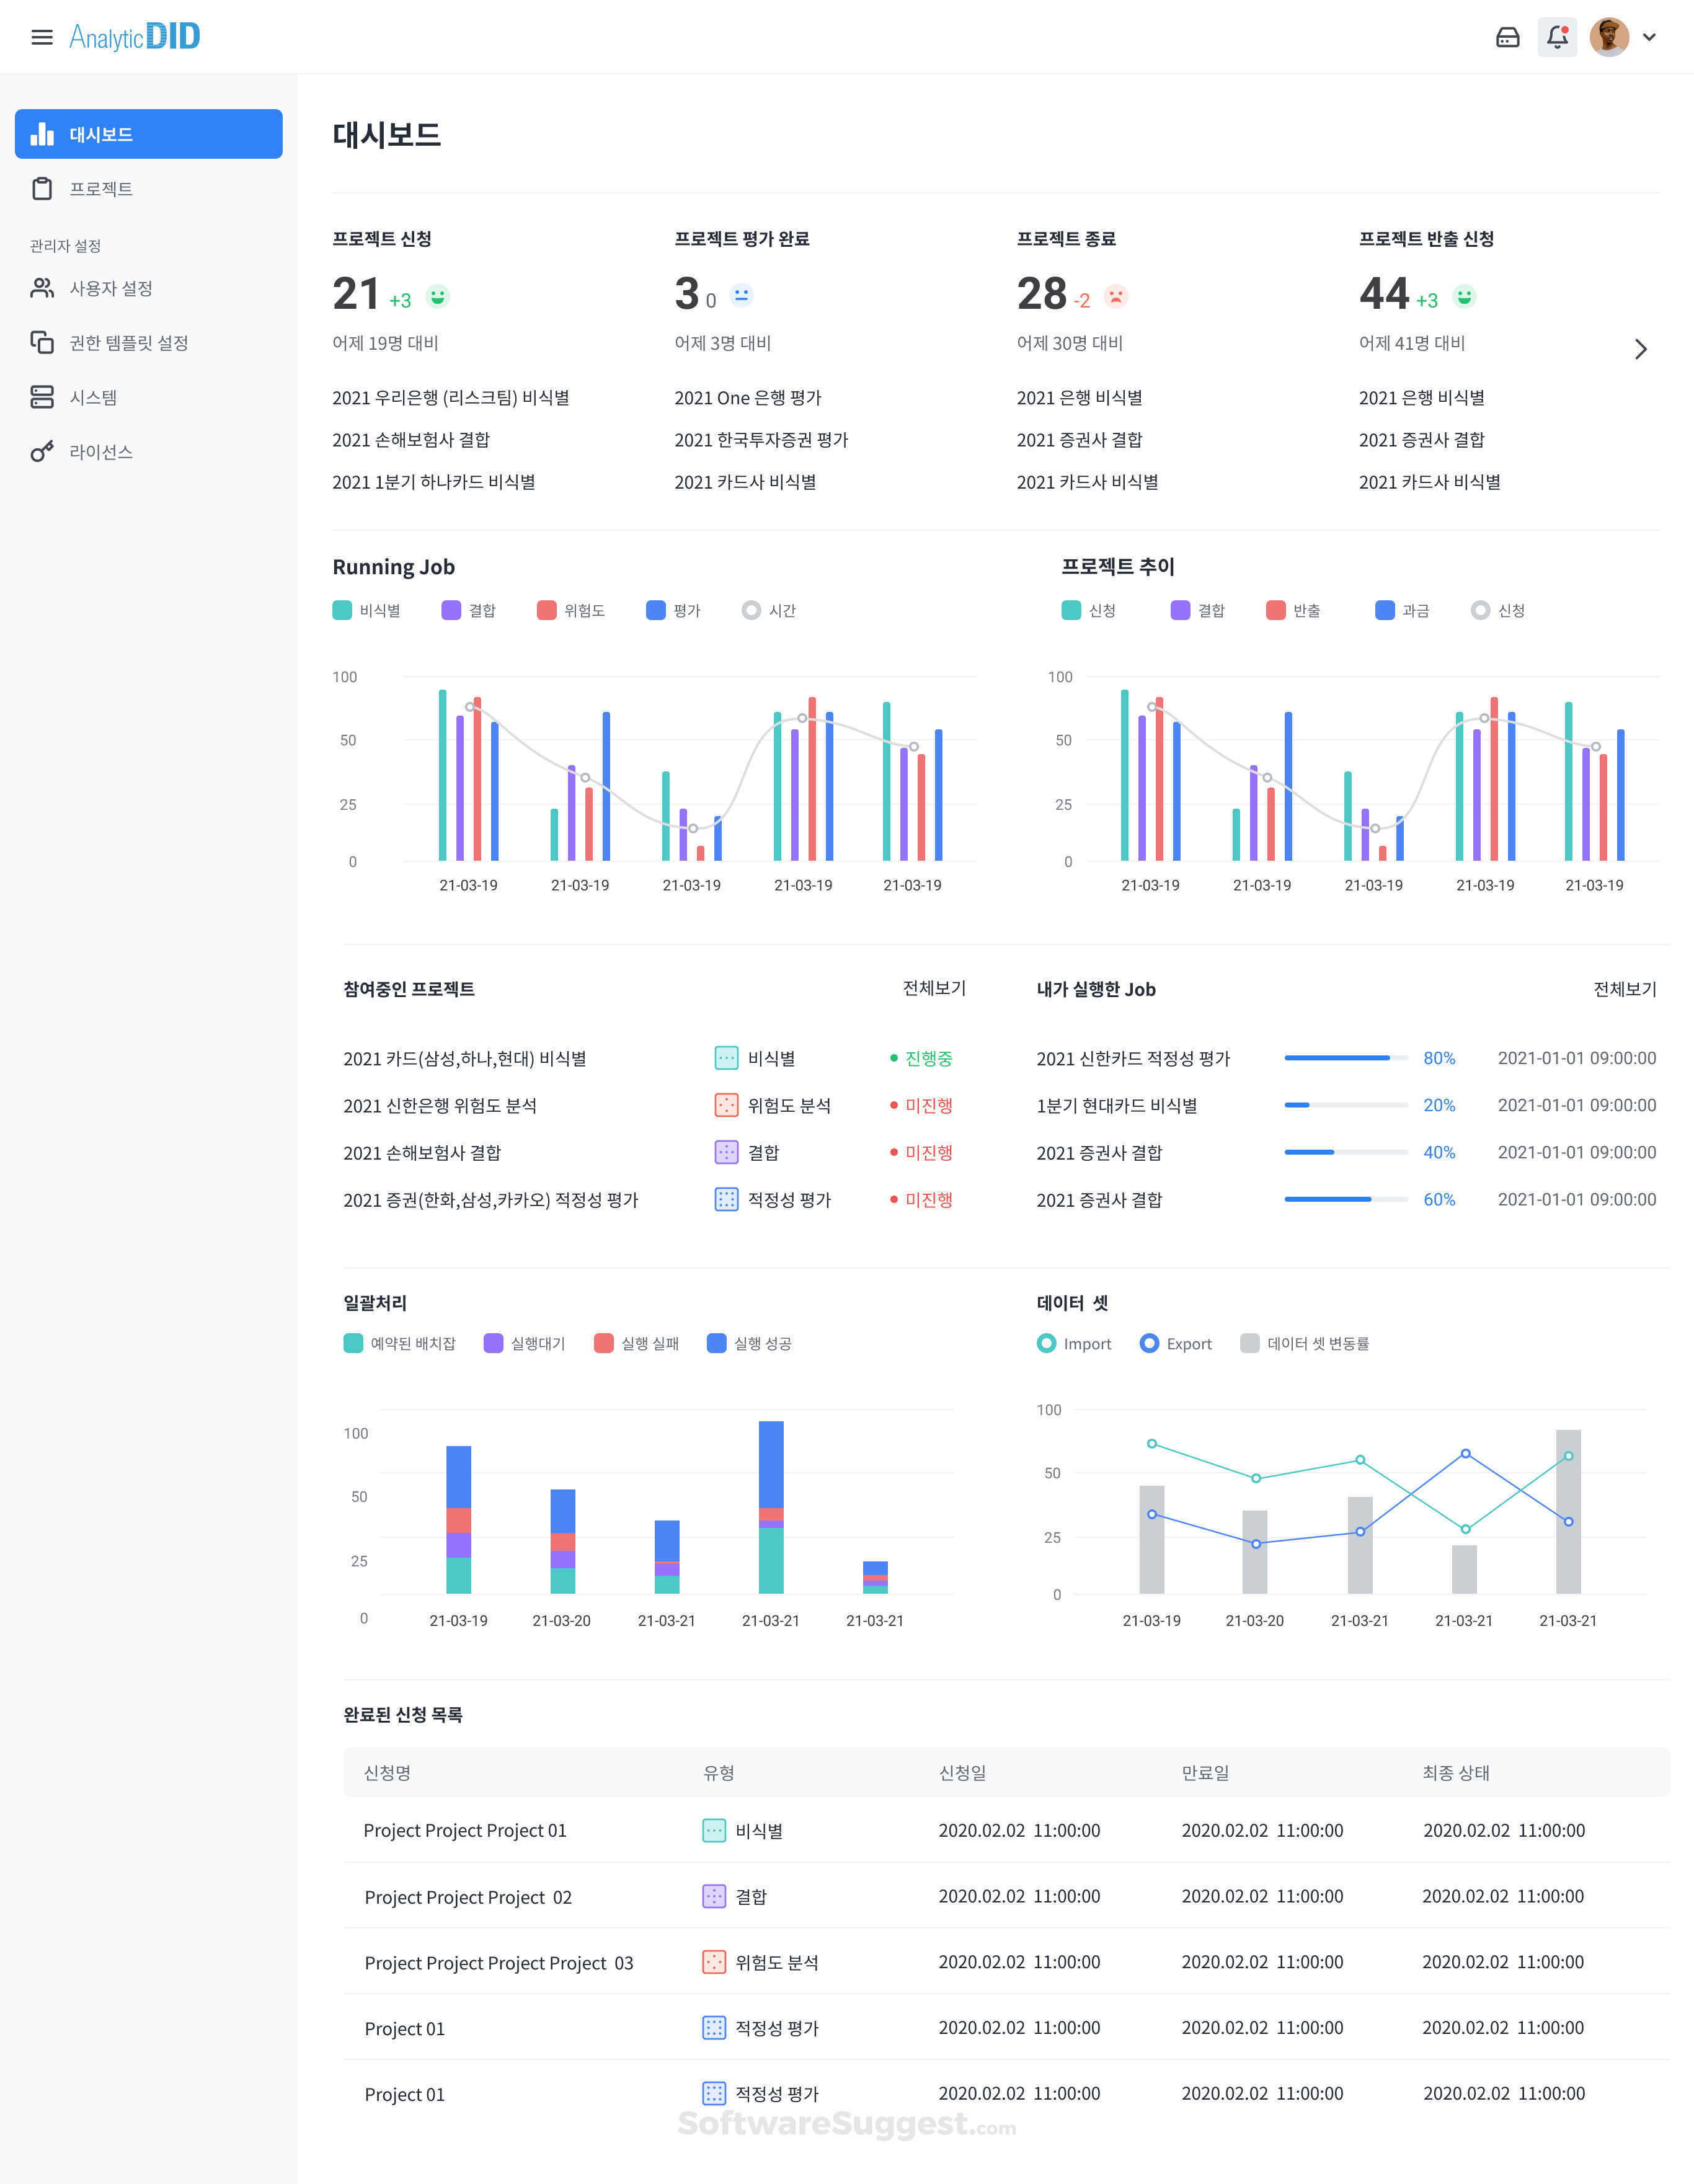Click the printer icon in the top bar
Viewport: 1694px width, 2184px height.
pyautogui.click(x=1509, y=36)
